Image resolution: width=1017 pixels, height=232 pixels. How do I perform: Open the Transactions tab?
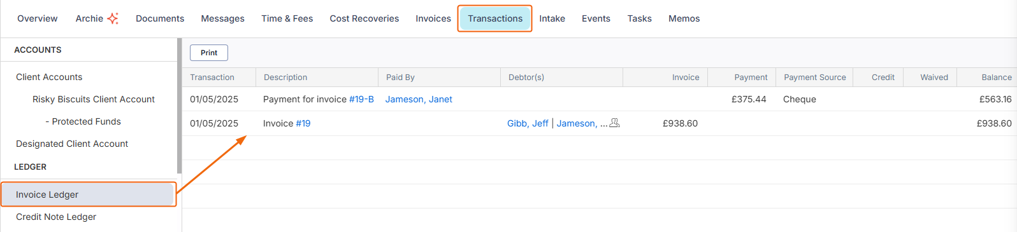coord(495,18)
